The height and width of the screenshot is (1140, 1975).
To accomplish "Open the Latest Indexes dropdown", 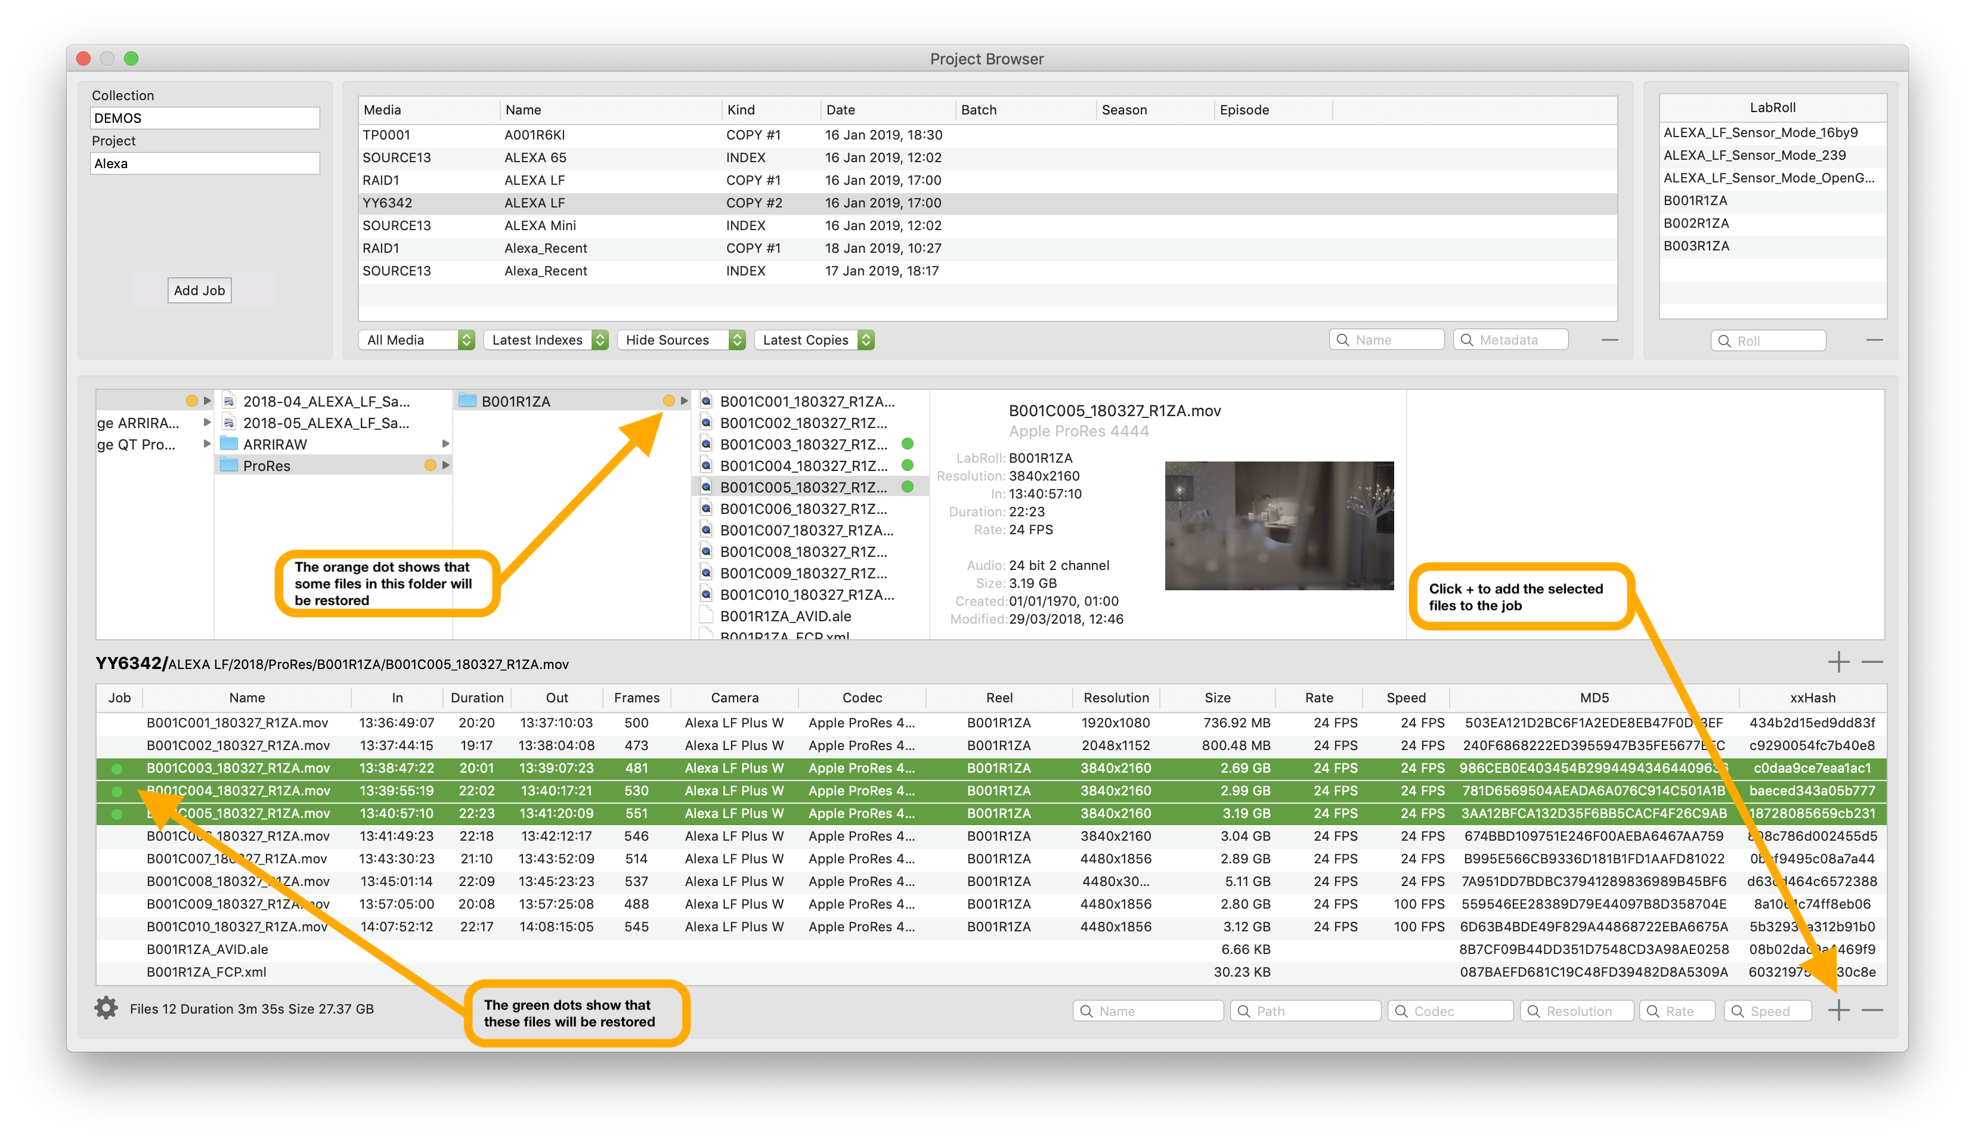I will (546, 340).
